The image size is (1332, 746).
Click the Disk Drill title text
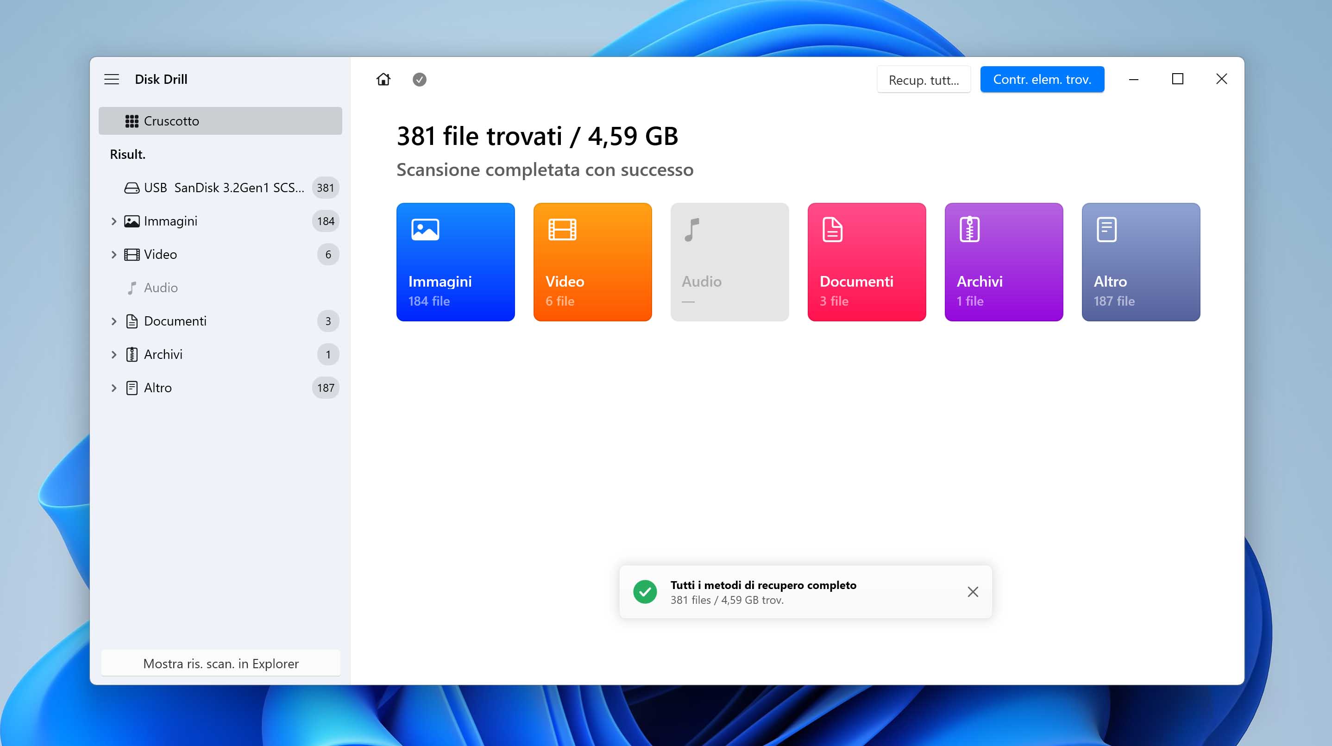pyautogui.click(x=161, y=79)
